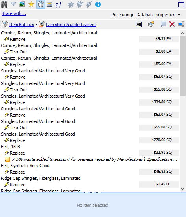
Task: Open the Price using dropdown
Action: tap(158, 15)
